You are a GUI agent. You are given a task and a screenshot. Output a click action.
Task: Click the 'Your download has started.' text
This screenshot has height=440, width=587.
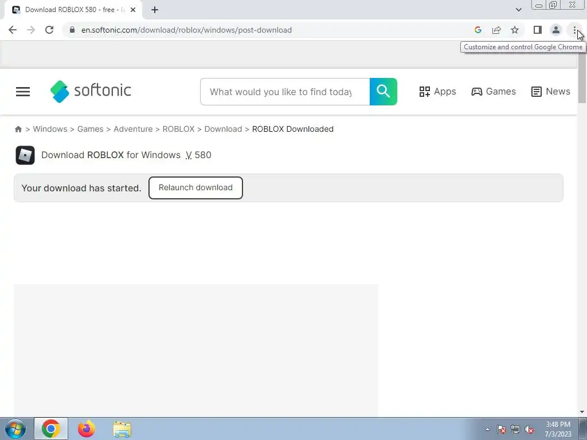81,188
